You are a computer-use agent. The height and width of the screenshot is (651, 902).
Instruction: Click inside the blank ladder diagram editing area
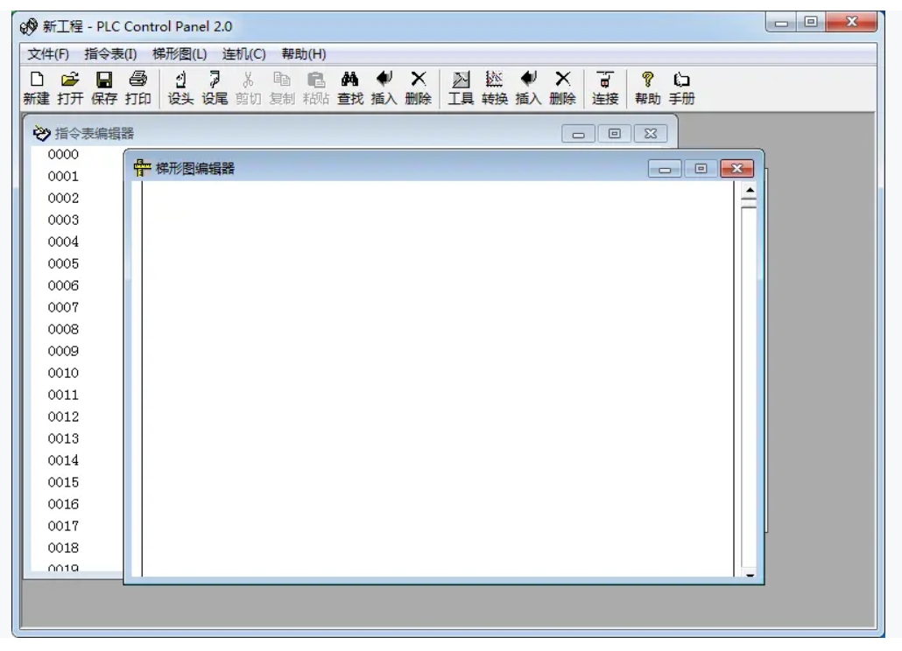click(x=438, y=376)
